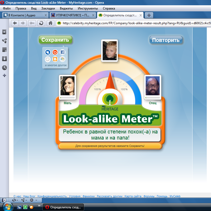Screen dimensions: 211x211
Task: Expand the Opera Link sync dropdown arrow
Action: (x=17, y=200)
